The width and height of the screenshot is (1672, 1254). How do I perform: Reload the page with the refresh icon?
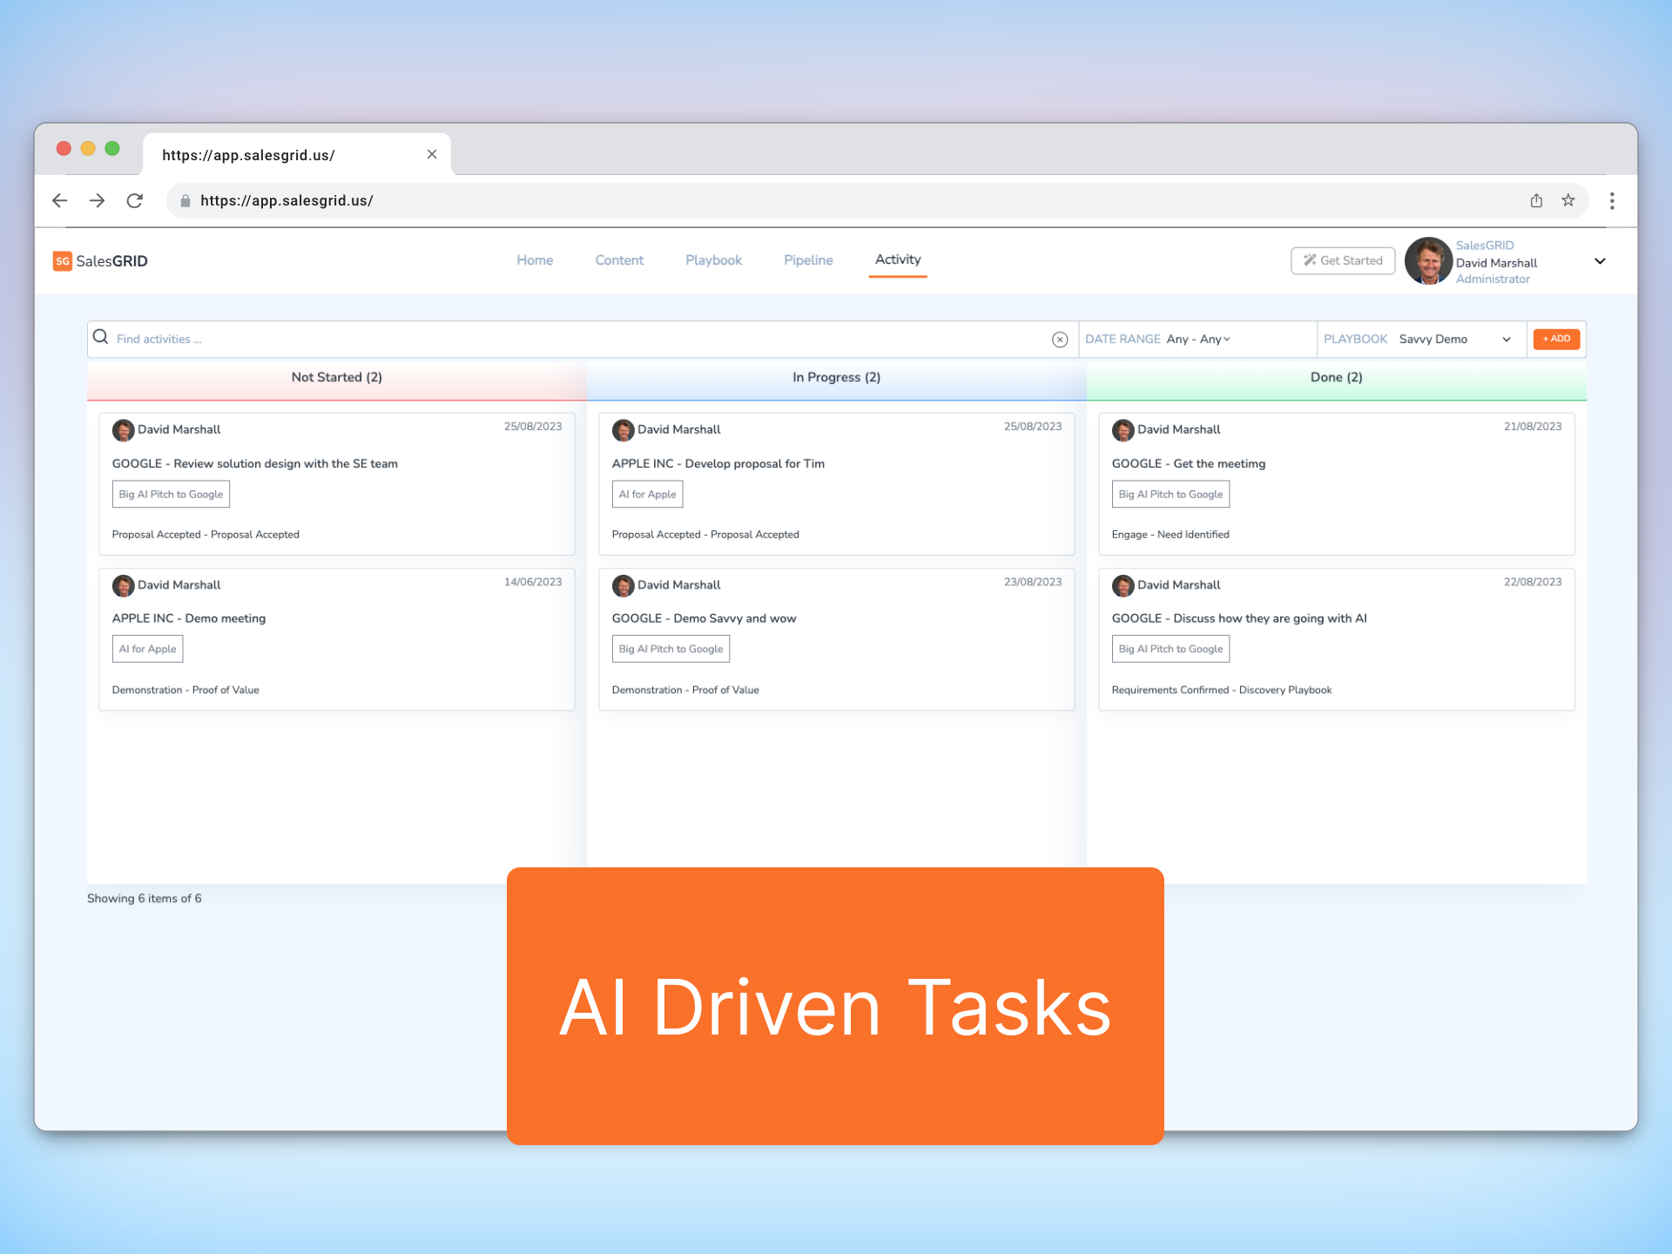tap(135, 200)
